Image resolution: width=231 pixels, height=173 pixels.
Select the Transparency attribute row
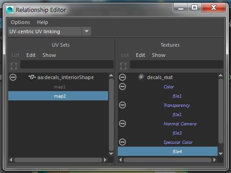click(x=176, y=105)
